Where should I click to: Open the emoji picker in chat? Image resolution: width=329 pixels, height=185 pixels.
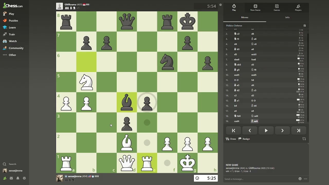(300, 179)
